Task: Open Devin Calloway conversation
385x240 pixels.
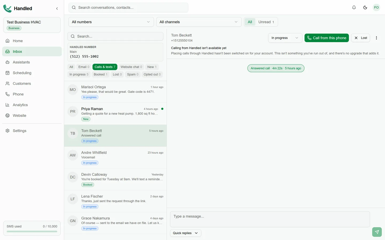Action: click(x=115, y=179)
